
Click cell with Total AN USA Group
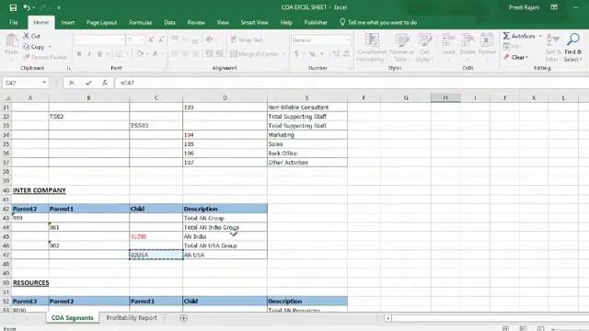(225, 245)
